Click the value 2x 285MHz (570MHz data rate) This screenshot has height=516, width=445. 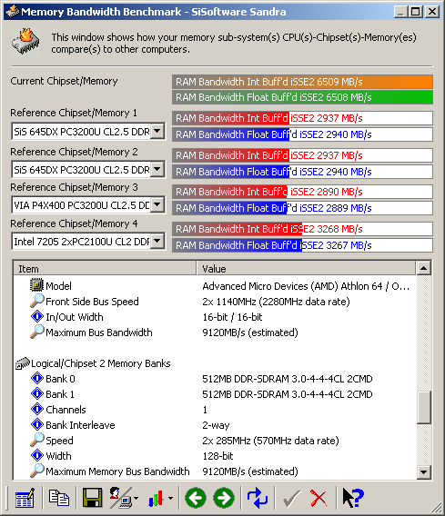click(x=270, y=441)
